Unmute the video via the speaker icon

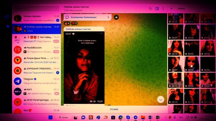[x=74, y=34]
